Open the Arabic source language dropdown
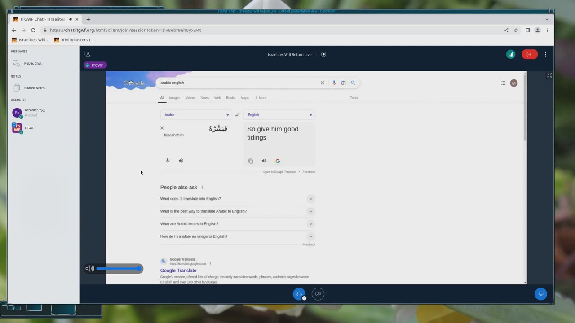 (196, 115)
